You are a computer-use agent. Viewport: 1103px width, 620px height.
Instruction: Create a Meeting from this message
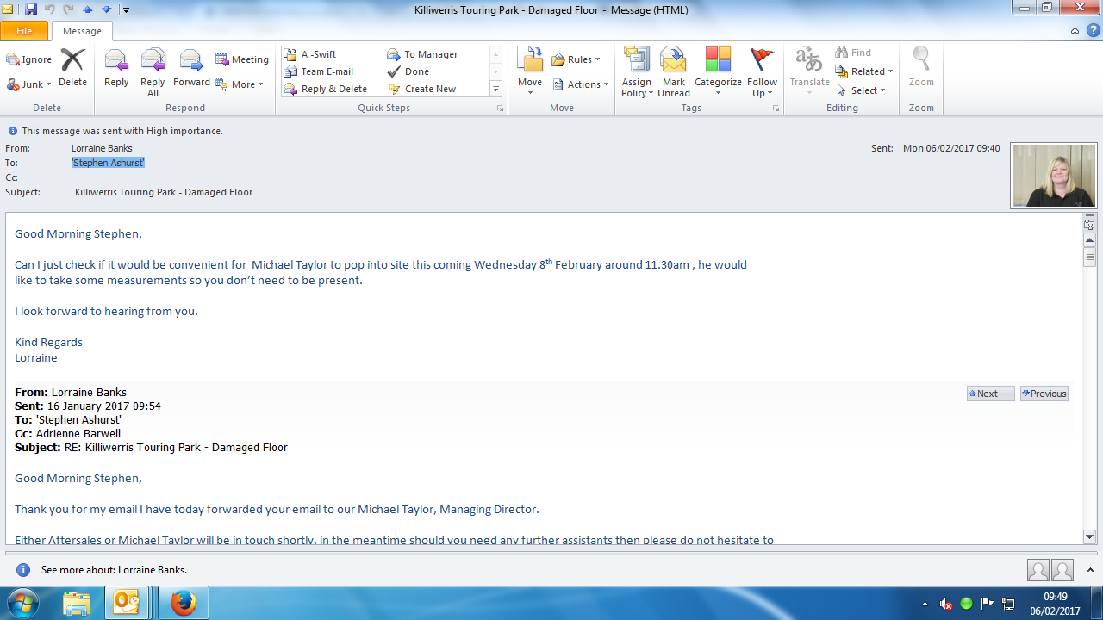point(242,59)
